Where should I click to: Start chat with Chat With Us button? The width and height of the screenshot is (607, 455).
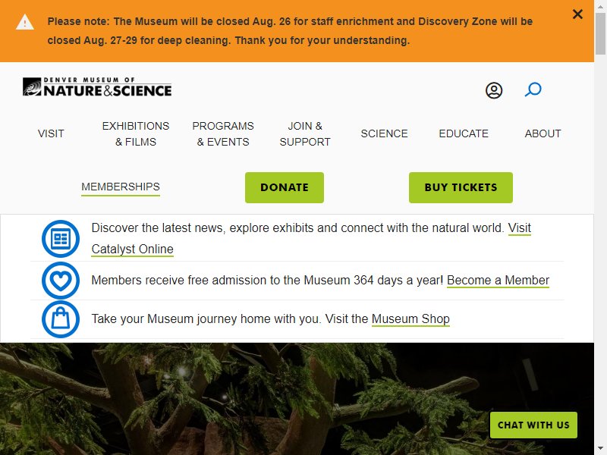[533, 425]
